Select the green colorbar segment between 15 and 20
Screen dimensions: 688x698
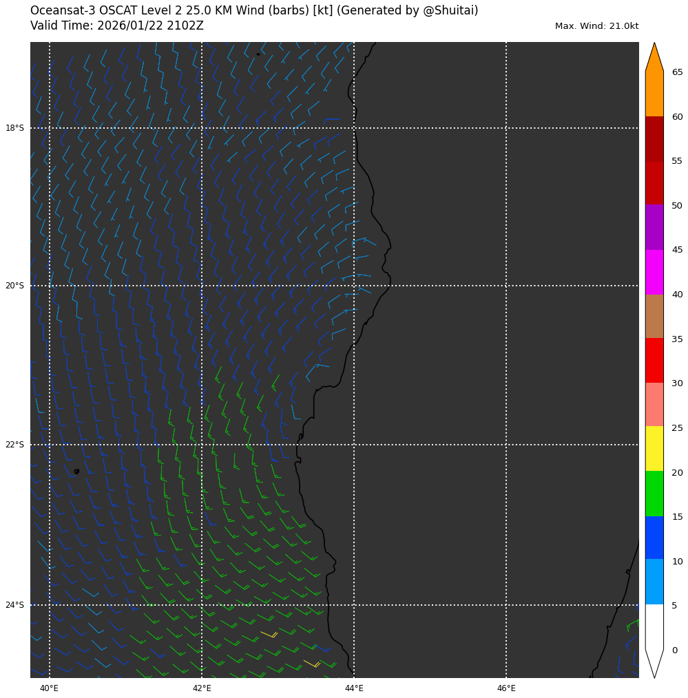[x=654, y=493]
